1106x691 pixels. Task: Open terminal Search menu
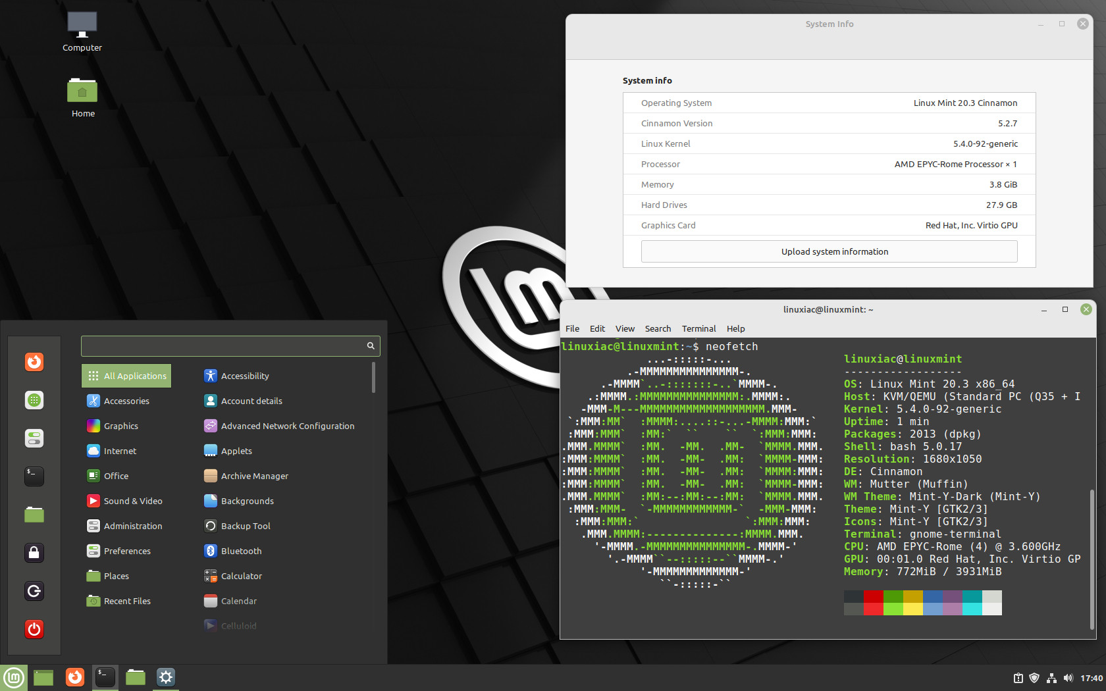pyautogui.click(x=658, y=328)
